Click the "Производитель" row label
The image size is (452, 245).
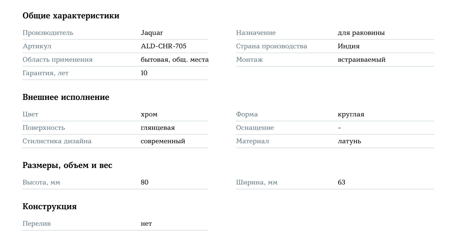tap(48, 33)
